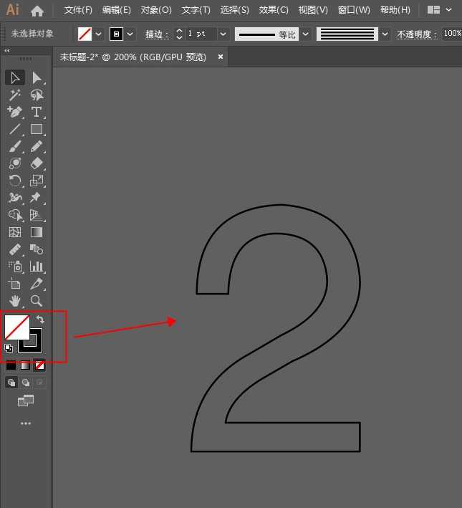Open stroke weight dropdown arrow
Image resolution: width=462 pixels, height=508 pixels.
click(x=223, y=34)
